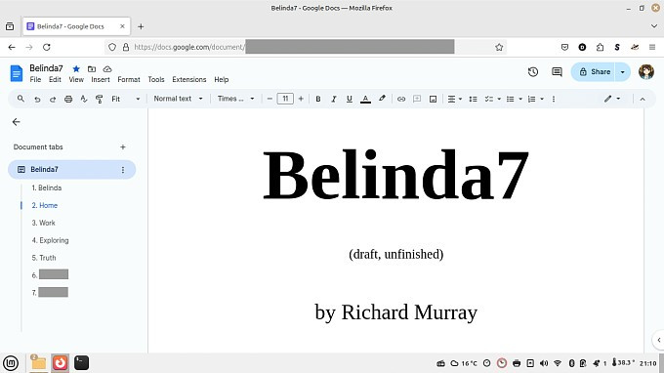
Task: Open bulleted list options arrow
Action: click(520, 99)
